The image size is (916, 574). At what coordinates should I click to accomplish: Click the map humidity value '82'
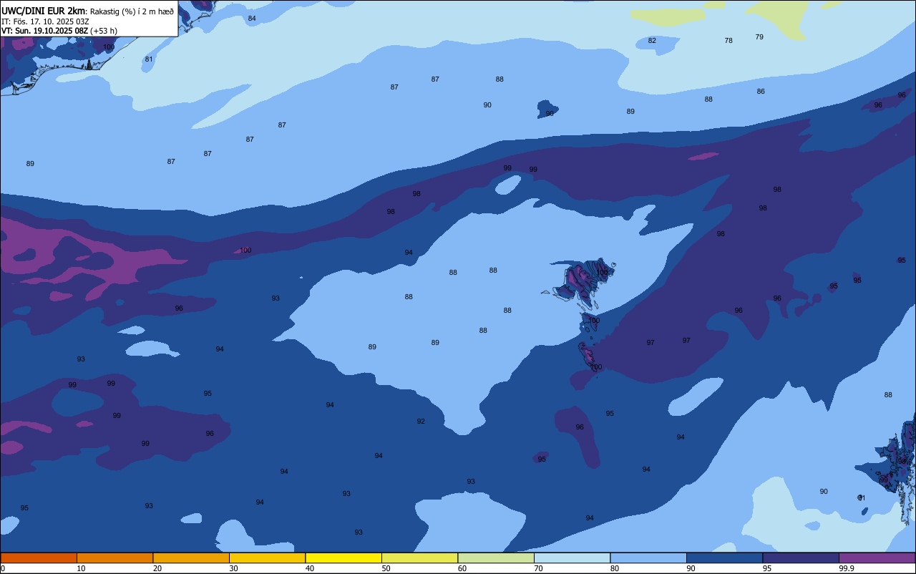point(652,41)
